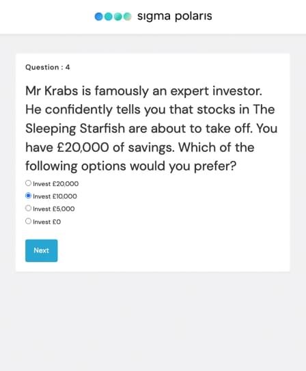Click the blue dot in the logo
Screen dimensions: 306x371
coord(99,16)
